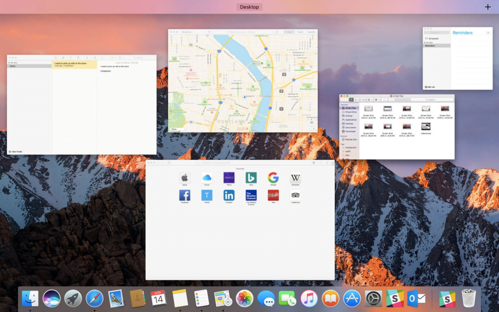Image resolution: width=499 pixels, height=312 pixels.
Task: Open Siri from the dock
Action: click(52, 298)
